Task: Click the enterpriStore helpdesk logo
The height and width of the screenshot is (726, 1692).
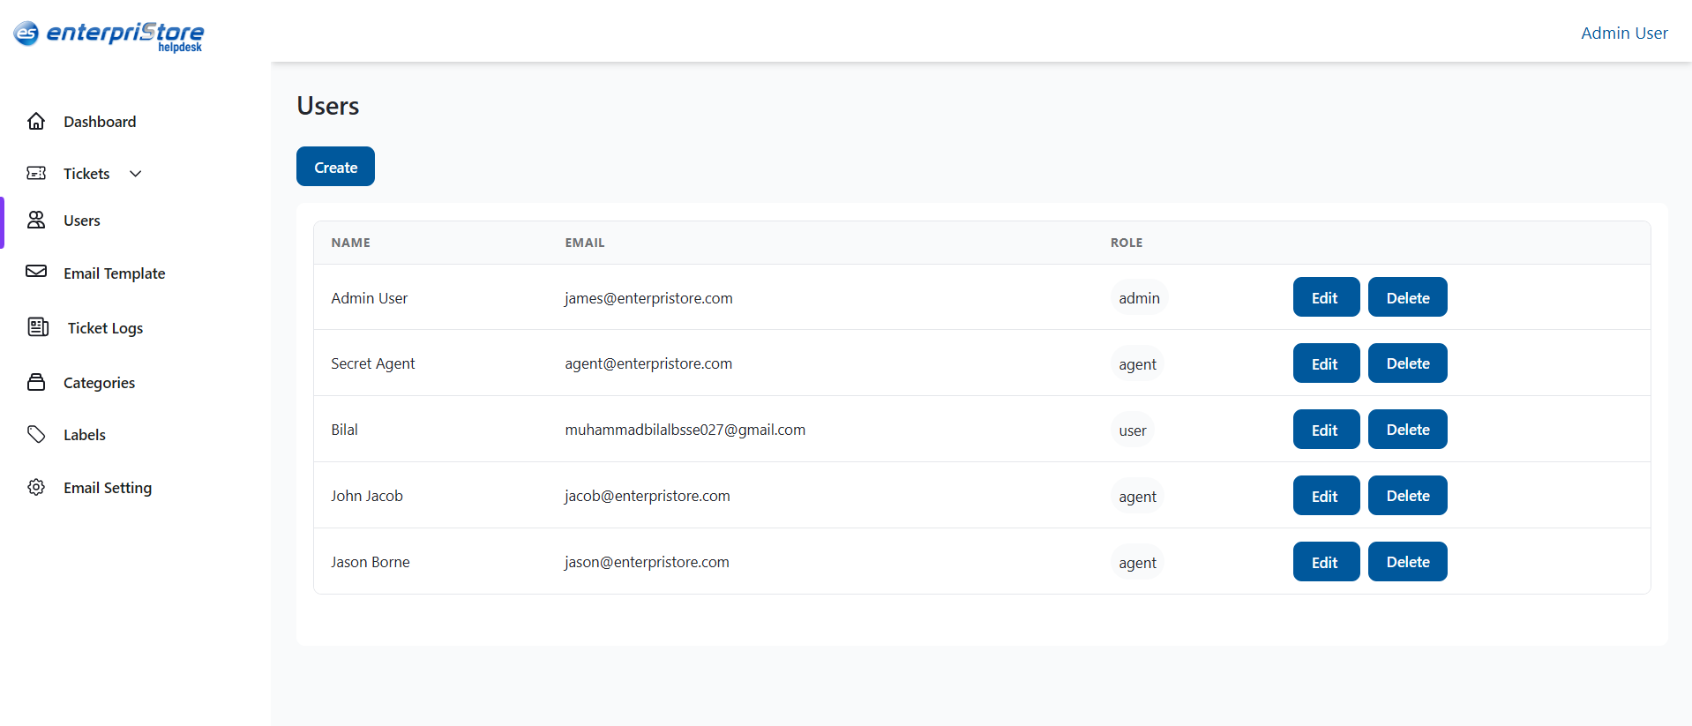Action: (109, 35)
